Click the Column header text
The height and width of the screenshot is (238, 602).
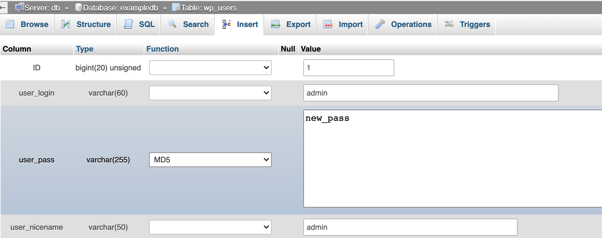17,49
